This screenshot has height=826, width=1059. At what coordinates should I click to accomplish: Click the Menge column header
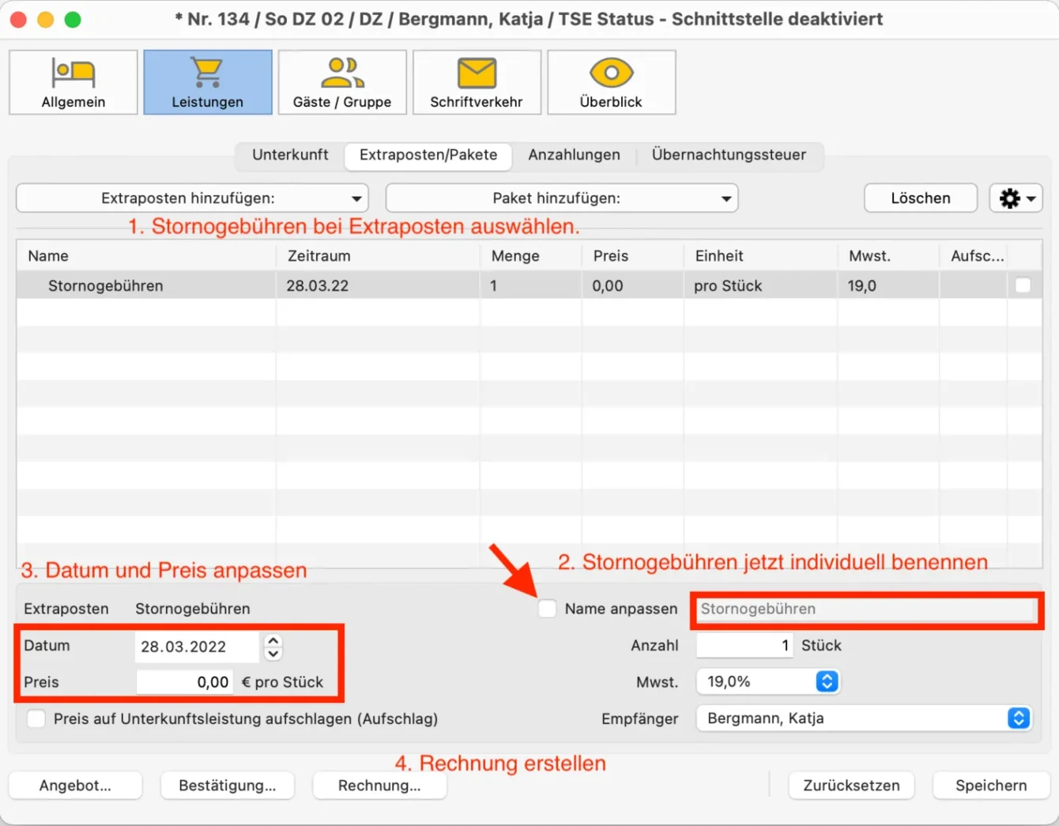pyautogui.click(x=530, y=256)
